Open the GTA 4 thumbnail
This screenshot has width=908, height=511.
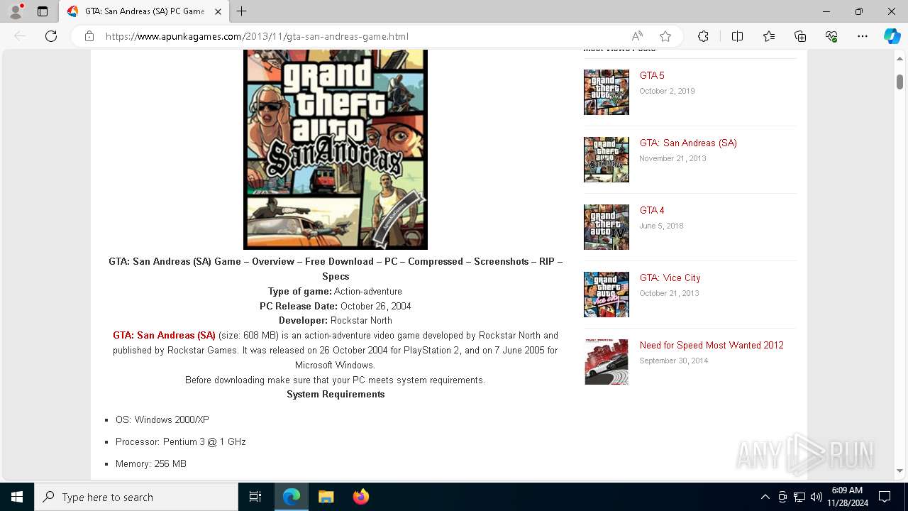[x=607, y=227]
